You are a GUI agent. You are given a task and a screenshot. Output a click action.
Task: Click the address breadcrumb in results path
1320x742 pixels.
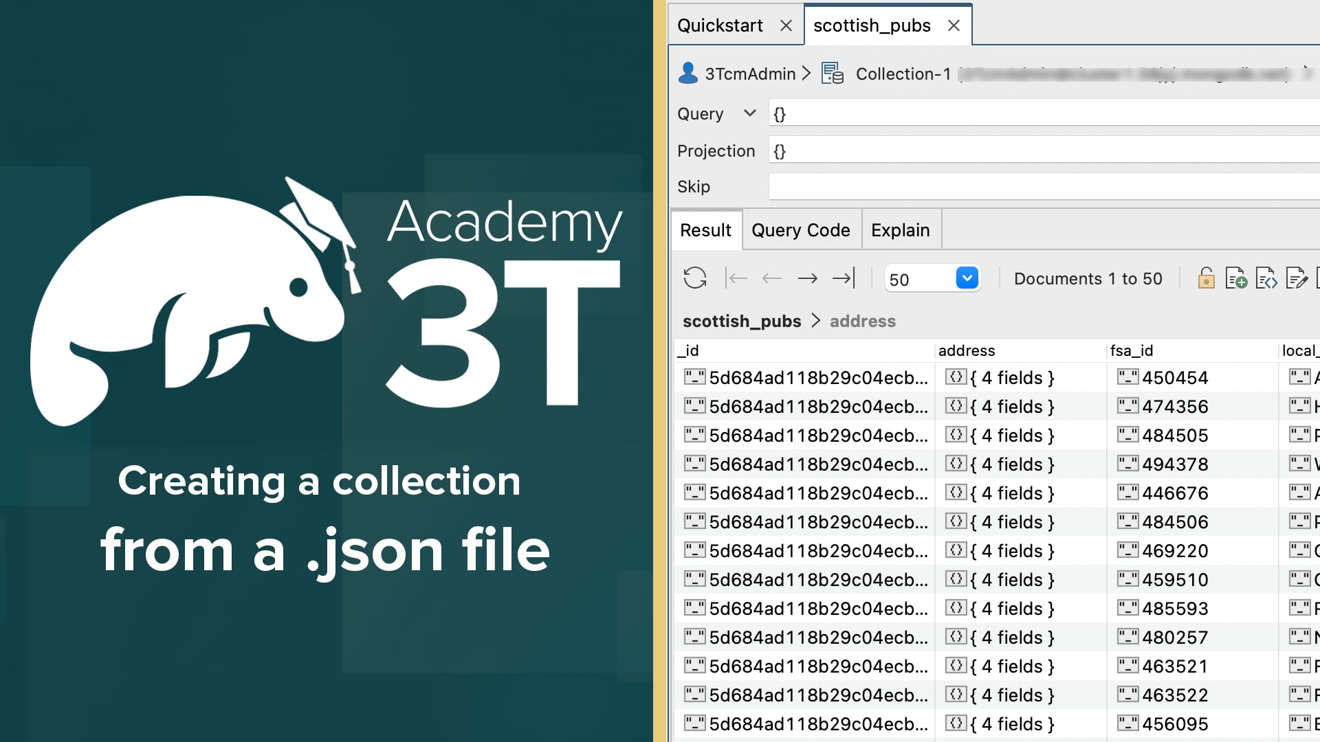pyautogui.click(x=862, y=321)
